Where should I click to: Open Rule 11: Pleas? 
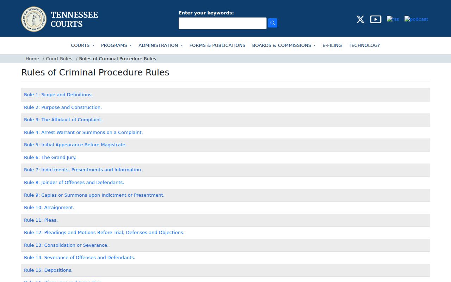[x=41, y=220]
